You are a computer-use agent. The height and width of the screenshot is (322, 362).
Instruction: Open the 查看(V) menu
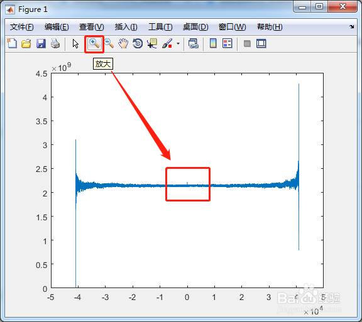coord(91,27)
